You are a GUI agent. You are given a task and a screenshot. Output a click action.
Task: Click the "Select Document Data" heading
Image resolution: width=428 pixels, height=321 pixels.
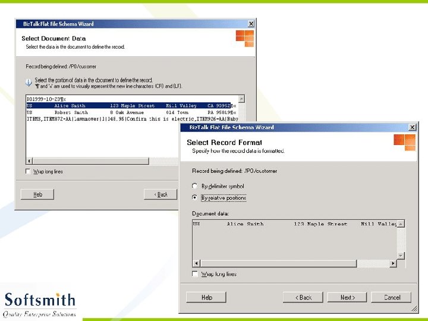point(53,39)
